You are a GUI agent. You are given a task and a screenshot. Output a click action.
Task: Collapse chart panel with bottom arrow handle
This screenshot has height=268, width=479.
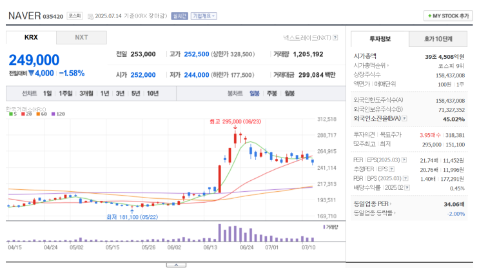176,265
